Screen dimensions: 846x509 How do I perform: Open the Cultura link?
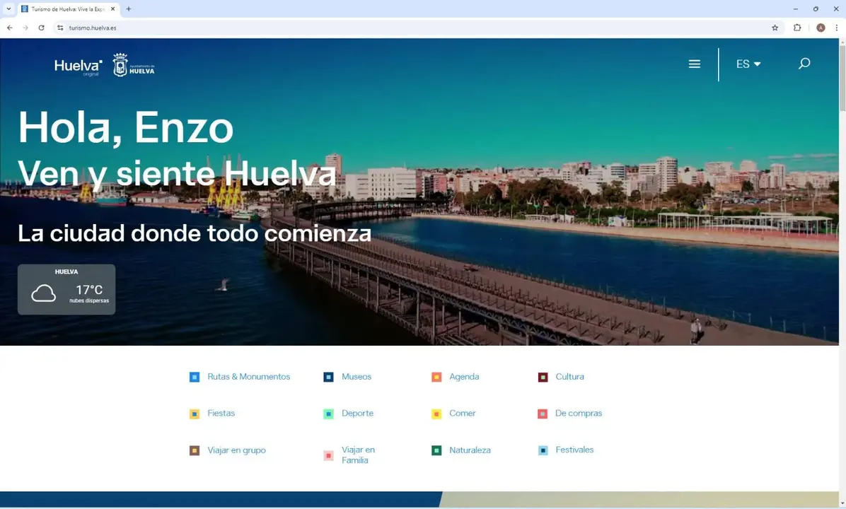tap(569, 377)
